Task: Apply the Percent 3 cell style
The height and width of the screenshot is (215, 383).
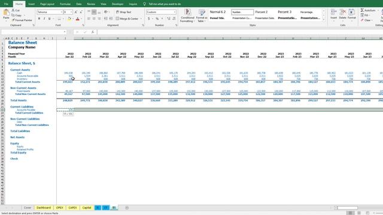Action: [x=285, y=12]
